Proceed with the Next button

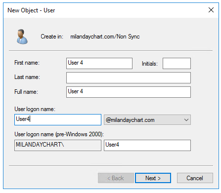click(x=153, y=178)
